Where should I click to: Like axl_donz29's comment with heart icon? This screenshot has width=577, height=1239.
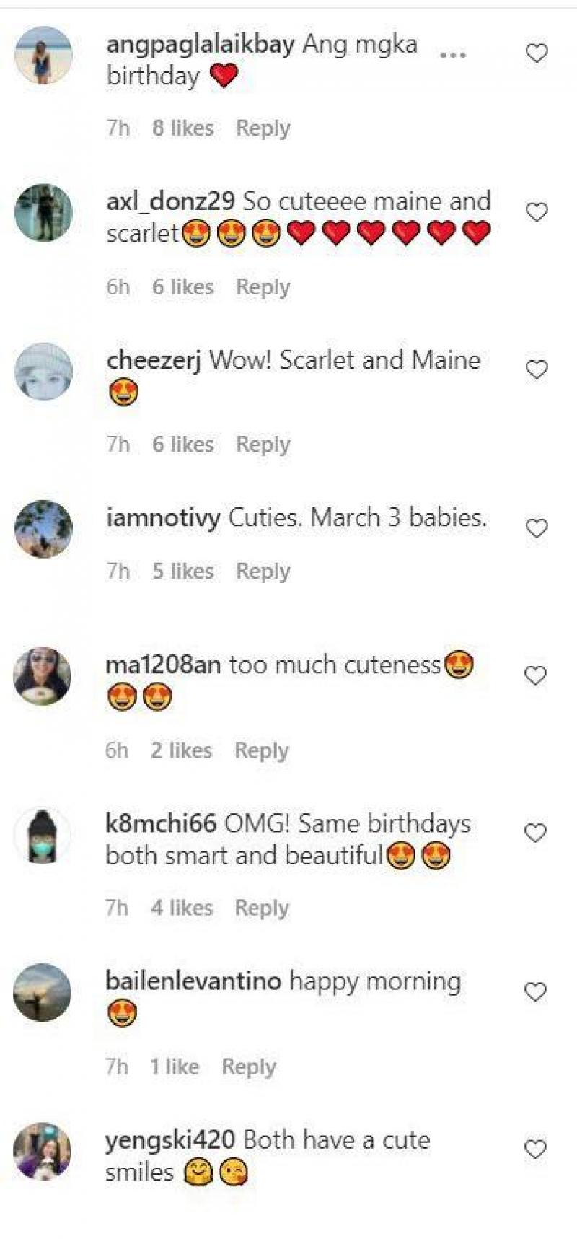pos(537,212)
